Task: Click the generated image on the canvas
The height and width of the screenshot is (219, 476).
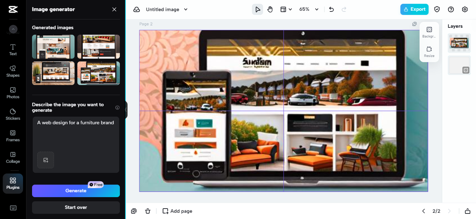Action: [x=283, y=111]
